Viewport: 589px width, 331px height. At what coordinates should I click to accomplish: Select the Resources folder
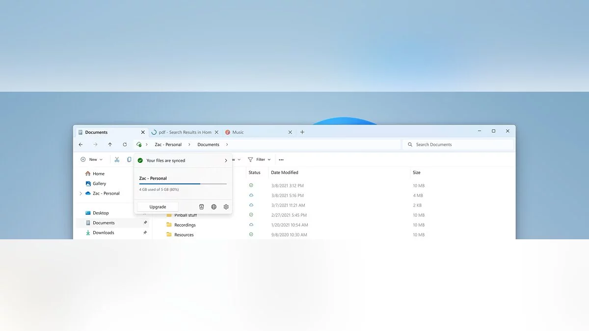[184, 234]
